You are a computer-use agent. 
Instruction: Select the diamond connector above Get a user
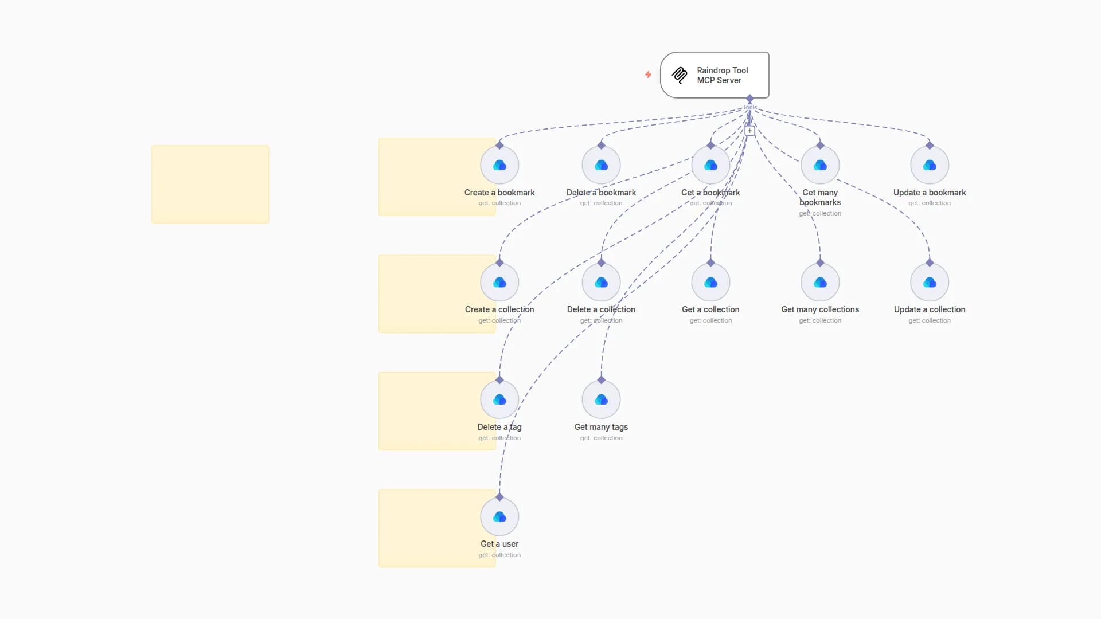point(499,496)
